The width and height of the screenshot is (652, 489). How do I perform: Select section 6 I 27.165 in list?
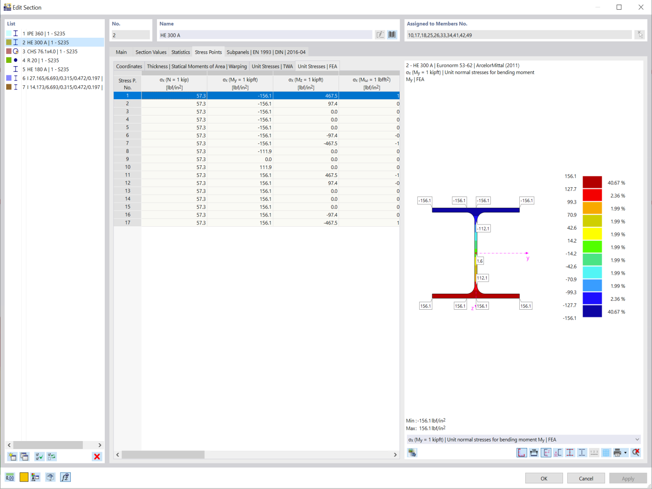click(x=55, y=78)
